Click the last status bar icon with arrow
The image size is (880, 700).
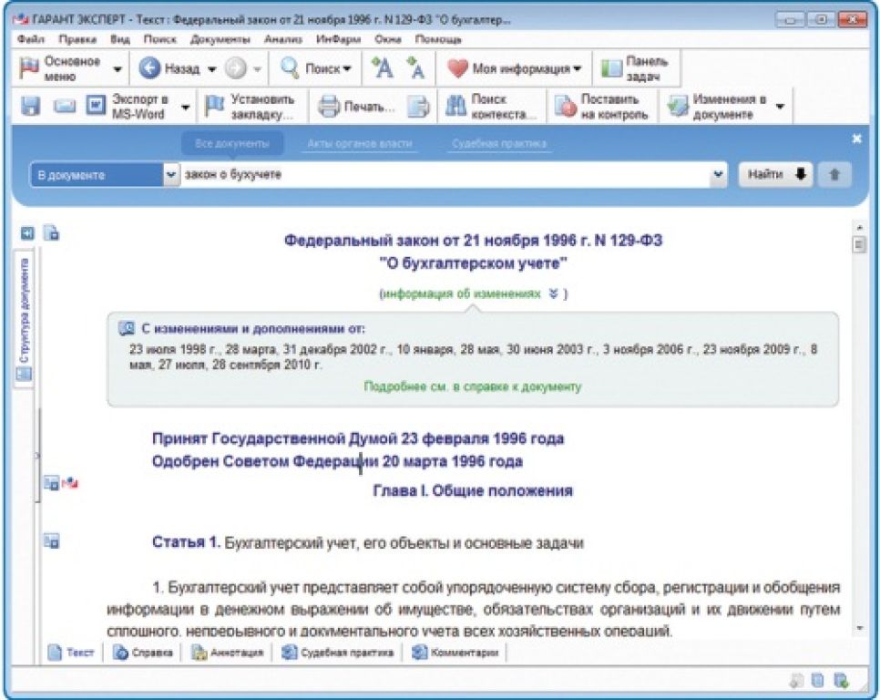click(x=841, y=680)
